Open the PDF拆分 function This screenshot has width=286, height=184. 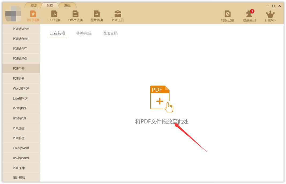(21, 78)
